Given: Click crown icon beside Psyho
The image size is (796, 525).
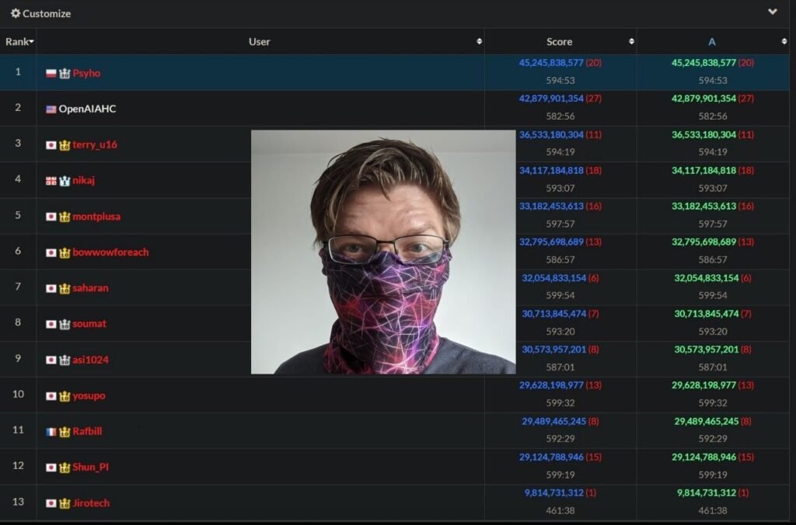Looking at the screenshot, I should point(65,74).
